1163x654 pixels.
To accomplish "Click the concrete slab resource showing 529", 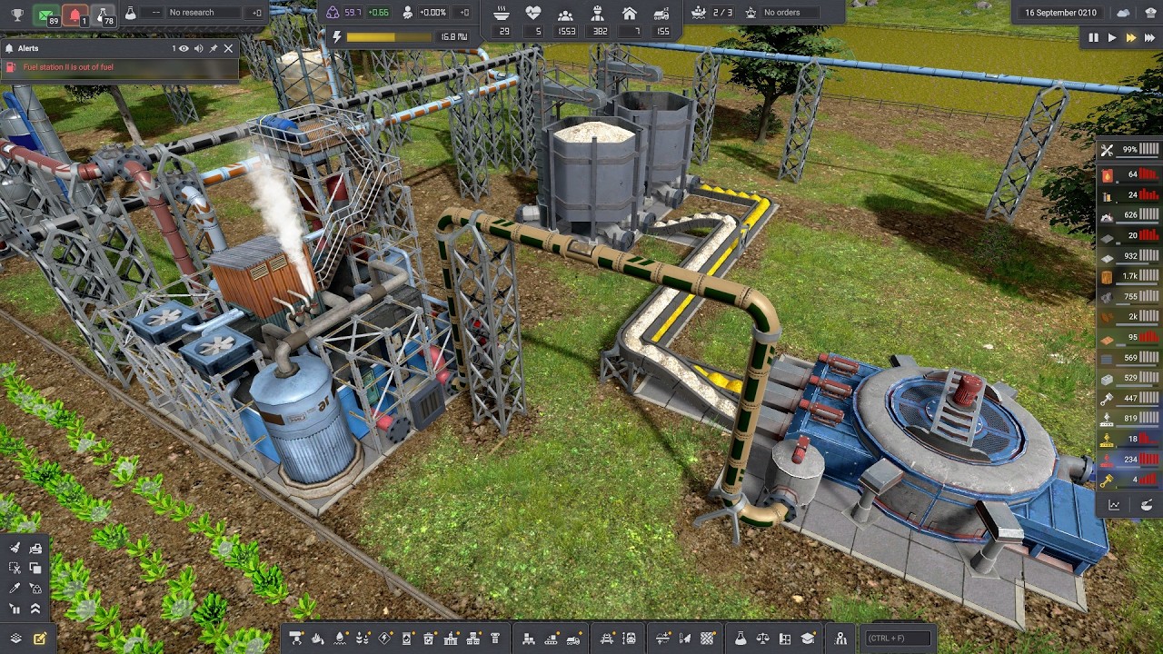I will pyautogui.click(x=1130, y=378).
